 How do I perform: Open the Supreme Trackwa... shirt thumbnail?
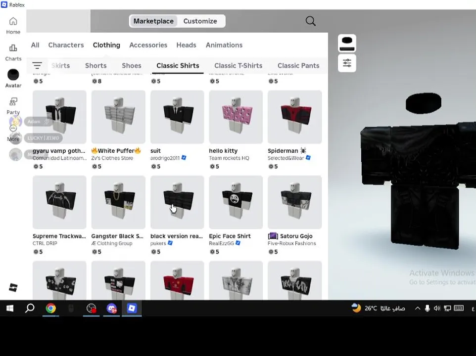coord(59,202)
